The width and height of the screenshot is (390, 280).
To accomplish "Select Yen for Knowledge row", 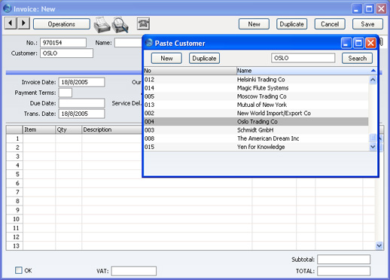I will 256,147.
